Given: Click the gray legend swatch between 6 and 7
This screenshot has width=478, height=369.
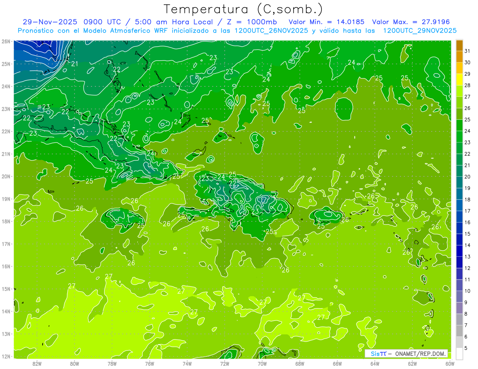Looking at the screenshot, I should tap(459, 331).
